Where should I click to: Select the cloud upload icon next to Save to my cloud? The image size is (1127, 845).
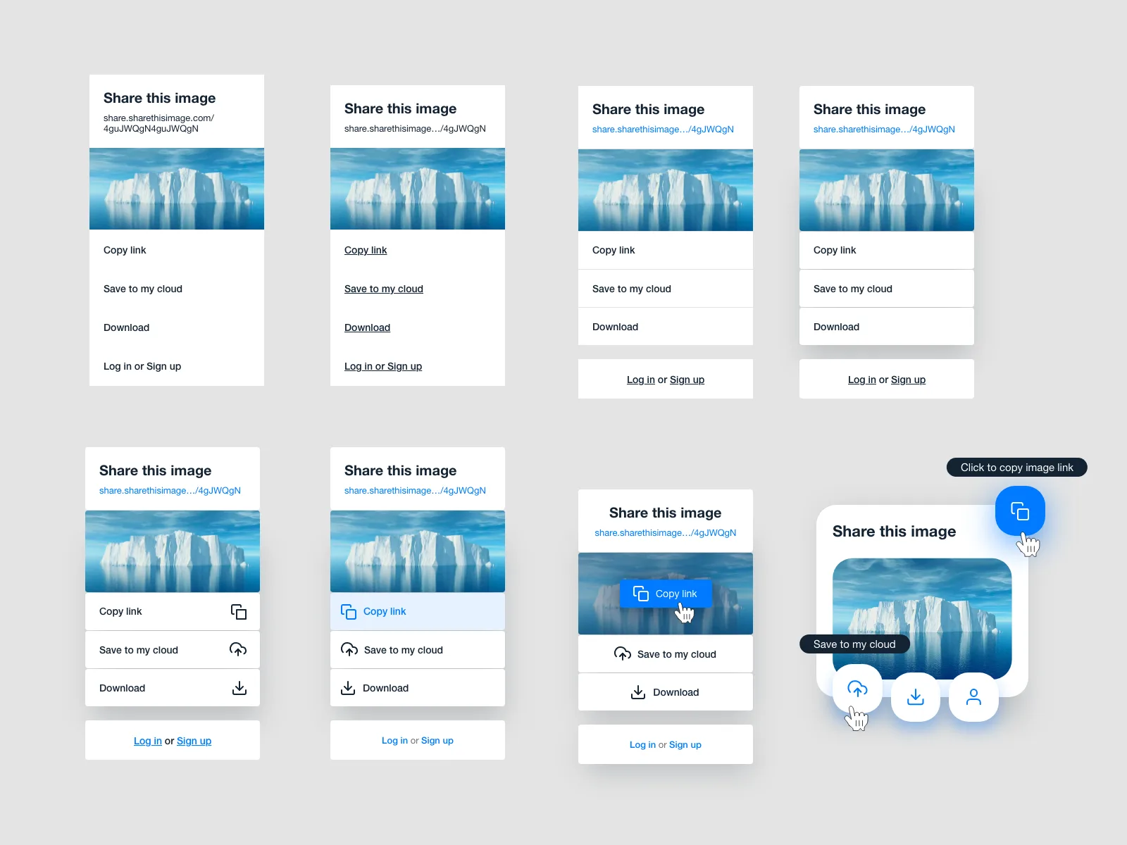239,649
